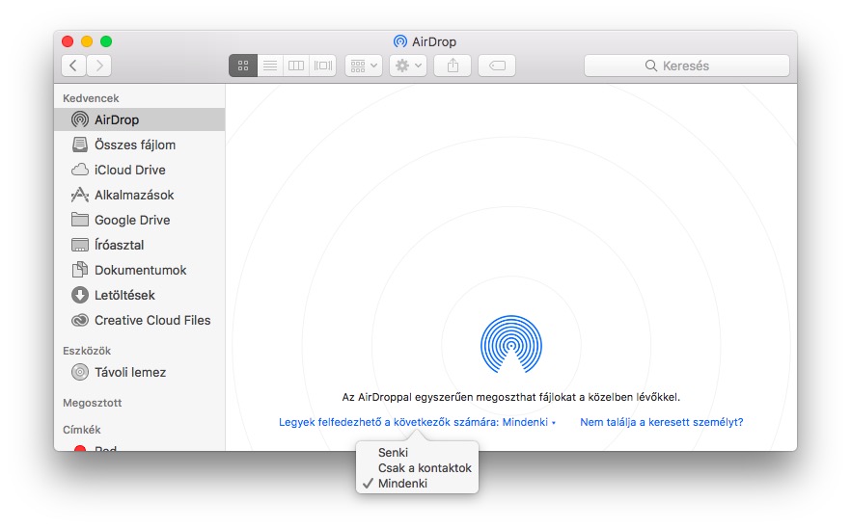Open the arrange items dropdown
The image size is (851, 528).
(x=364, y=66)
